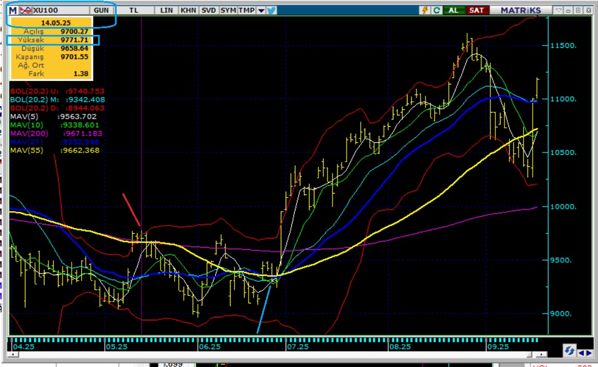Expand the dropdown arrow after TMP
This screenshot has height=367, width=598.
[x=261, y=10]
